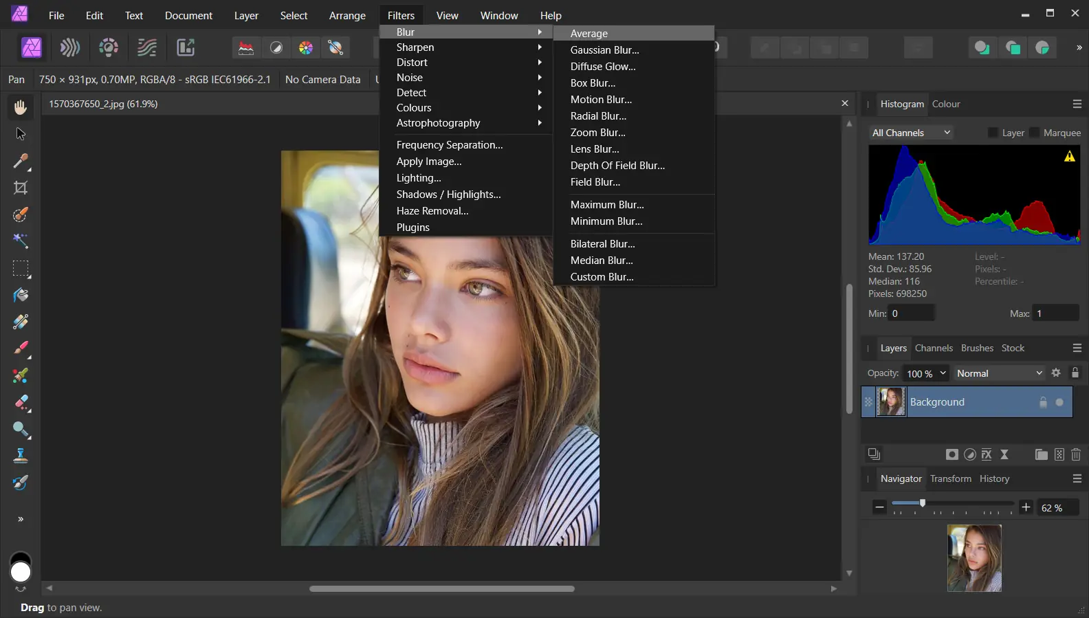Click the Navigator zoom out minus button
Image resolution: width=1089 pixels, height=618 pixels.
point(879,507)
